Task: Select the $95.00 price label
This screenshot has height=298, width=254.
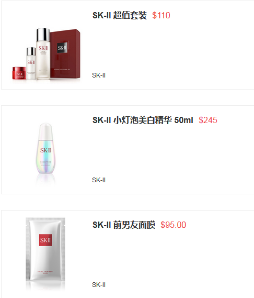Action: 173,225
